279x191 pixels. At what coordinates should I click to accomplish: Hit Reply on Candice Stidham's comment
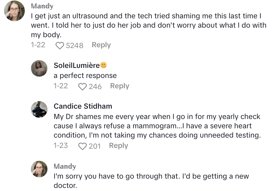tap(118, 146)
